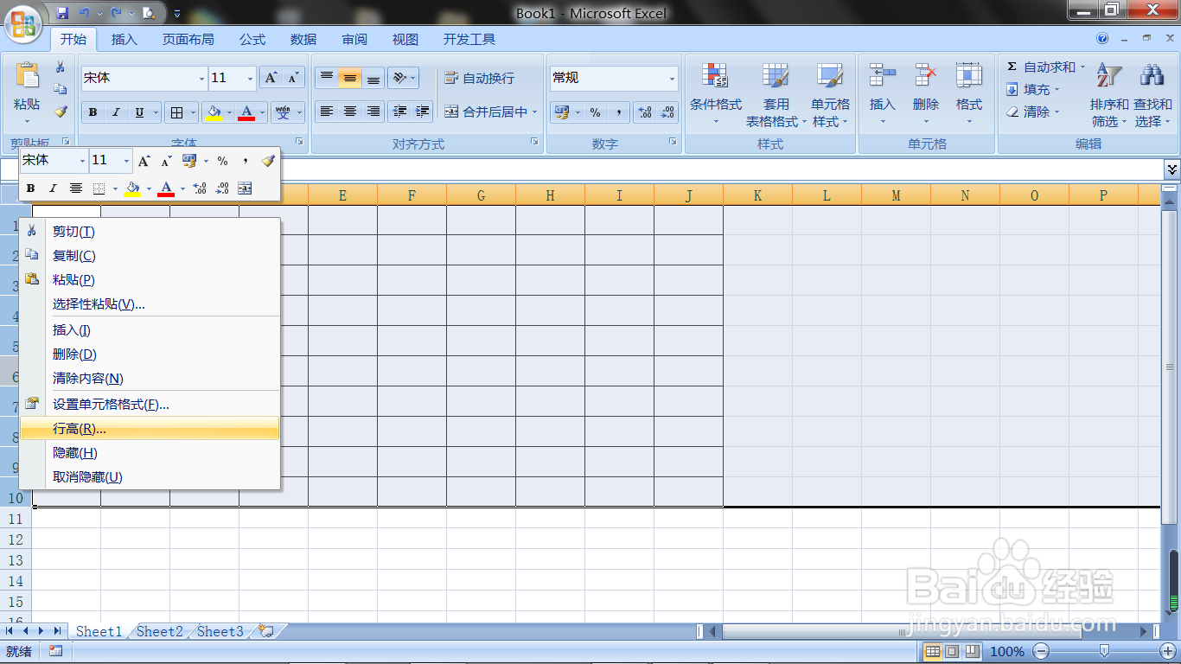Increase font size in the ribbon

(271, 78)
